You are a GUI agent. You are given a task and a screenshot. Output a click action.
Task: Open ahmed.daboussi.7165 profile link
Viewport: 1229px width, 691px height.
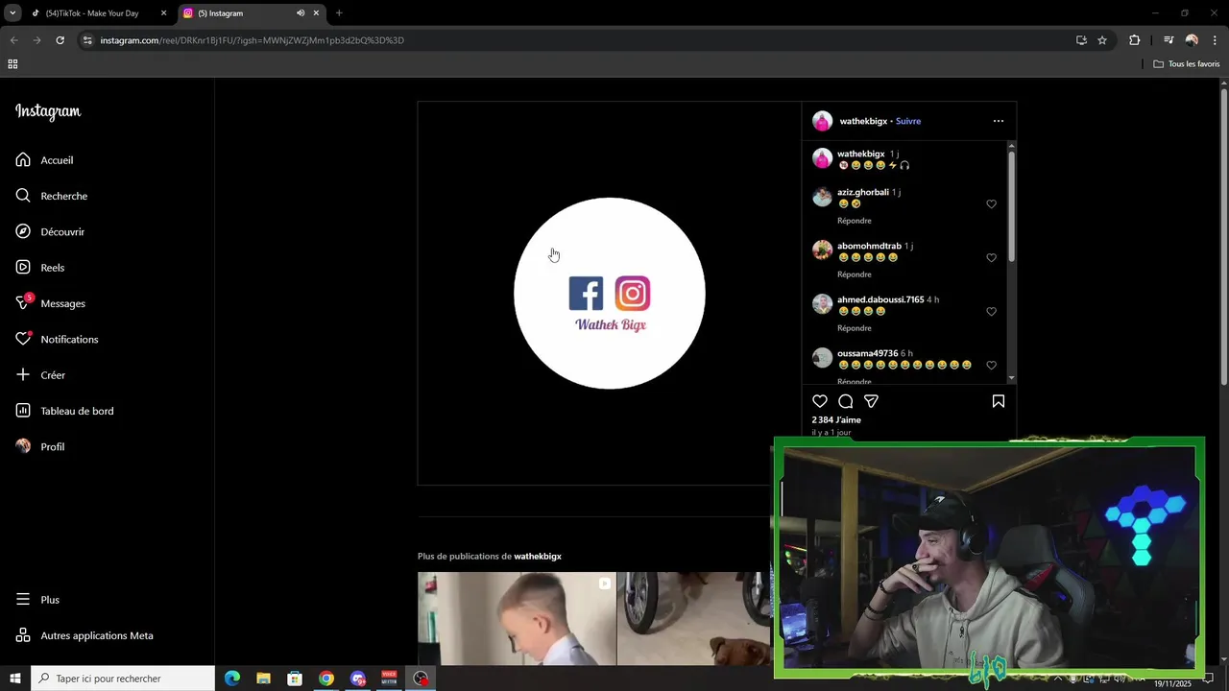click(x=880, y=299)
